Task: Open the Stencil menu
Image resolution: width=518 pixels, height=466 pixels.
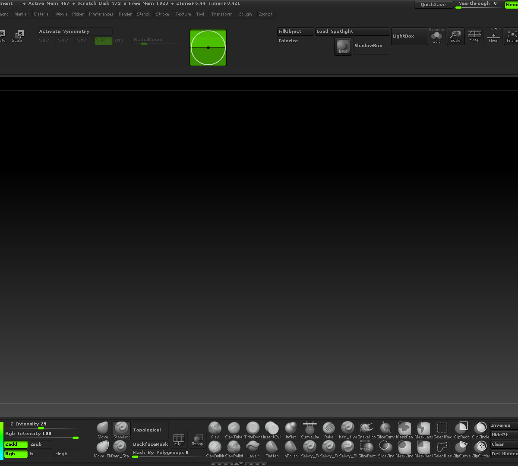Action: pyautogui.click(x=143, y=14)
